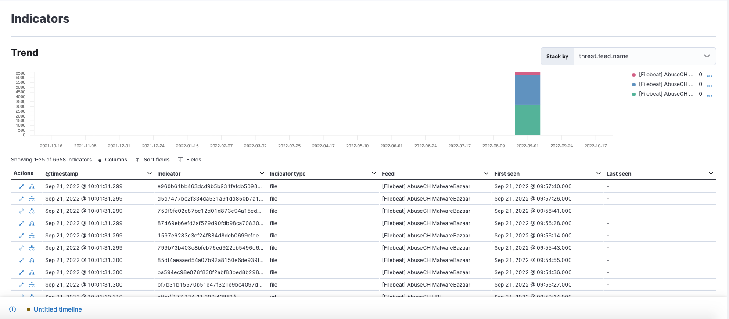Click the pink legend color dot
This screenshot has width=729, height=319.
(x=633, y=75)
